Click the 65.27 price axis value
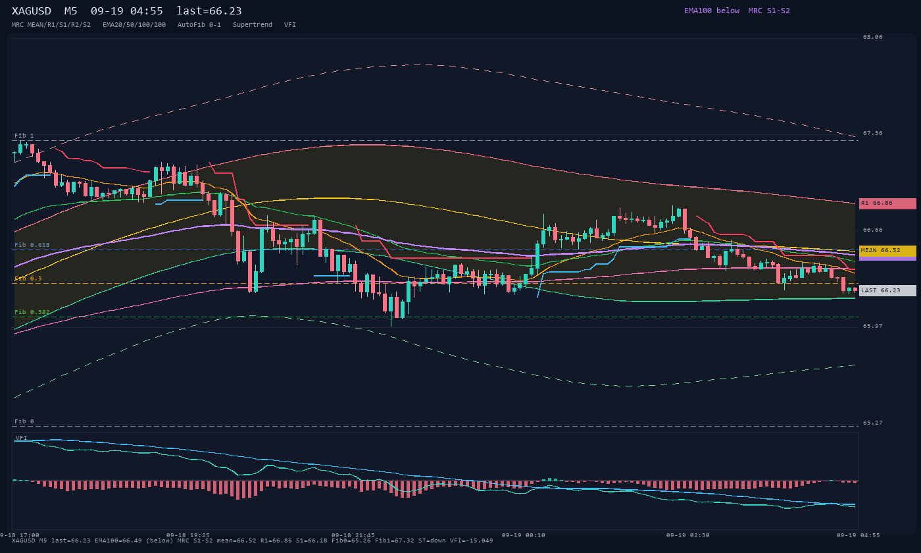This screenshot has width=921, height=553. (x=873, y=423)
